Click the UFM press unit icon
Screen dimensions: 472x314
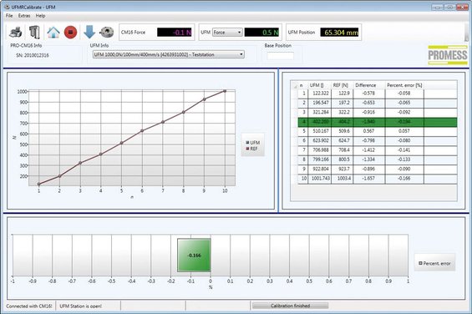[x=34, y=32]
